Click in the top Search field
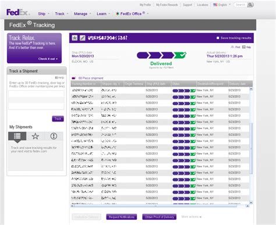The image size is (276, 225). pyautogui.click(x=240, y=5)
